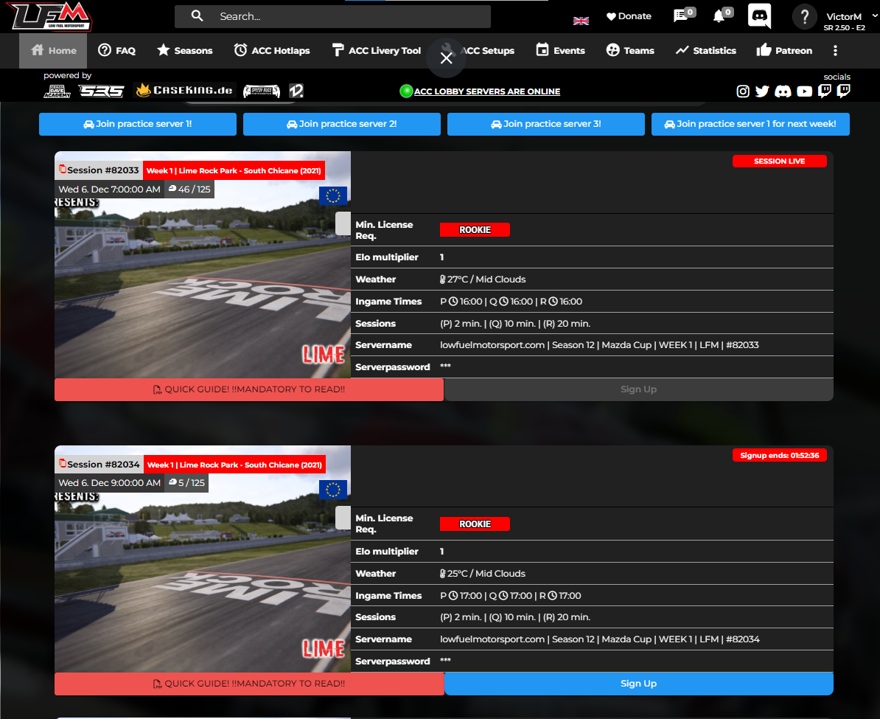Open the Events menu item
Image resolution: width=880 pixels, height=719 pixels.
click(x=560, y=51)
